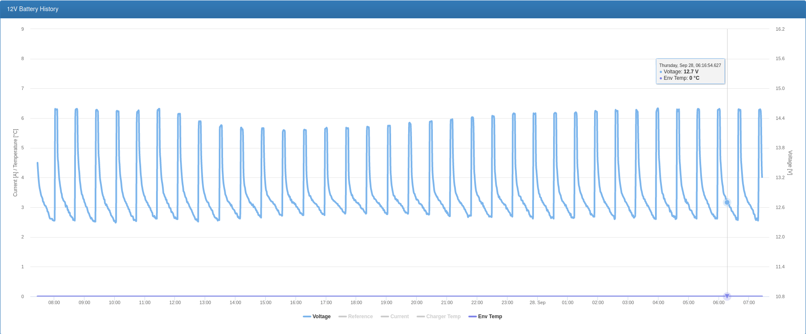The width and height of the screenshot is (806, 334).
Task: Hide the Voltage series via legend
Action: (x=321, y=317)
